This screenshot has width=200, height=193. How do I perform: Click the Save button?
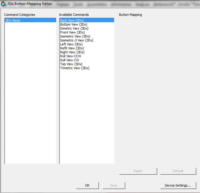pyautogui.click(x=114, y=185)
